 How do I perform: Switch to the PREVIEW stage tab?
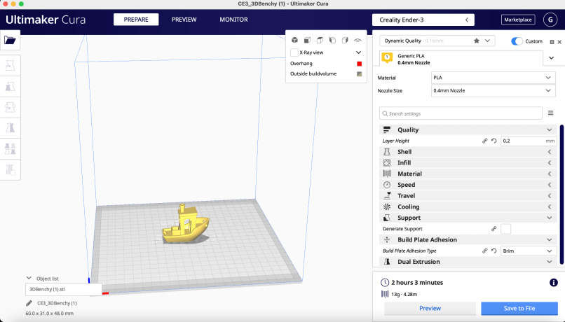[184, 20]
